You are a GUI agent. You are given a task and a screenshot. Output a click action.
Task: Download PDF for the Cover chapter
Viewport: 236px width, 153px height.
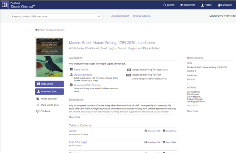pyautogui.click(x=152, y=131)
